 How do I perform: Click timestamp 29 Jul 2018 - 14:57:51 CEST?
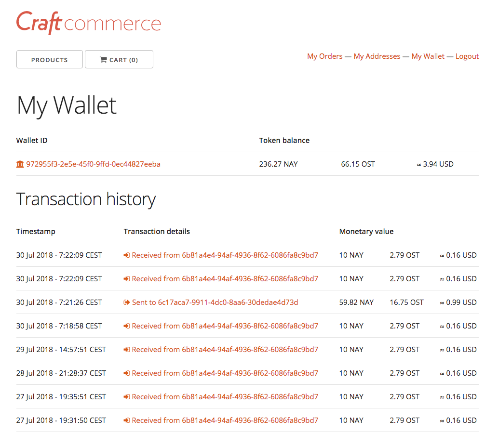click(61, 349)
